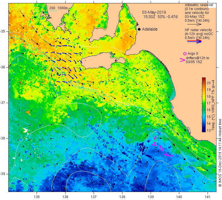The width and height of the screenshot is (222, 200).
Task: Click the cyan 200m contour legend line
Action: [53, 11]
